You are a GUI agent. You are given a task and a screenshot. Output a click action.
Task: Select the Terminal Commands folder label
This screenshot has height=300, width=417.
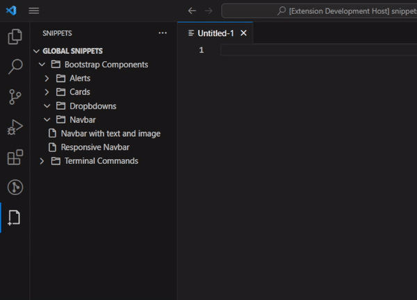(101, 161)
